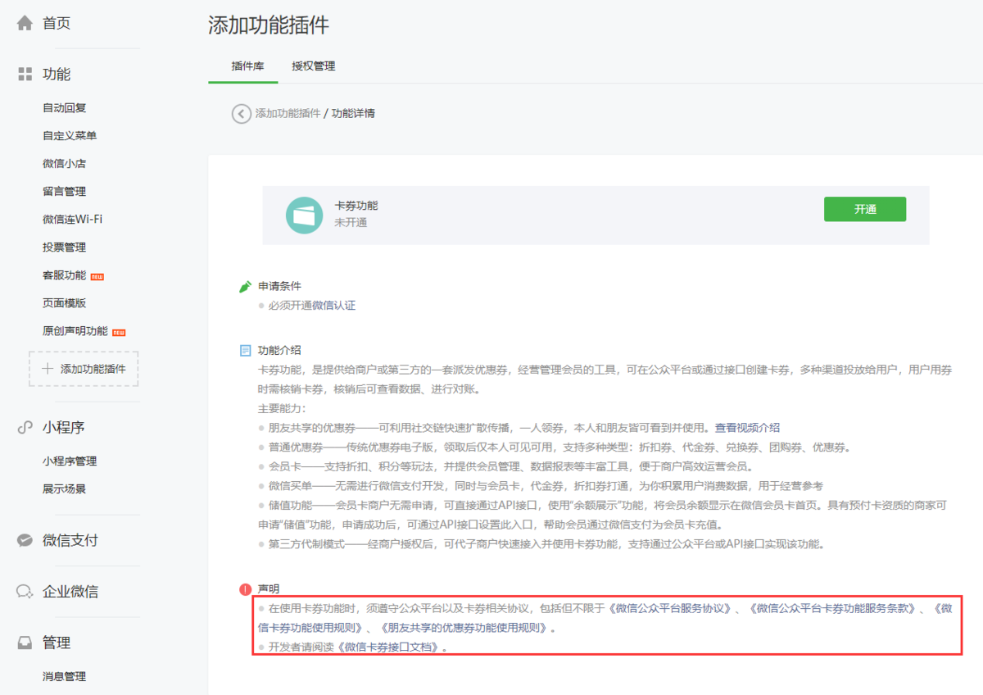
Task: Click the back arrow circle before 添加功能插件
Action: [241, 114]
